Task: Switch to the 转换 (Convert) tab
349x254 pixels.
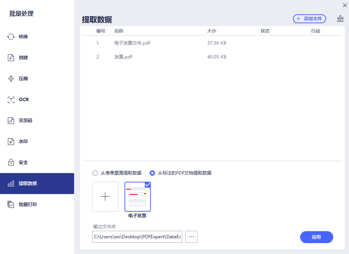Action: 23,37
